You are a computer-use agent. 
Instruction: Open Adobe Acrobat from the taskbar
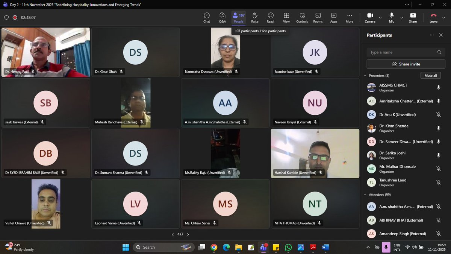point(313,247)
